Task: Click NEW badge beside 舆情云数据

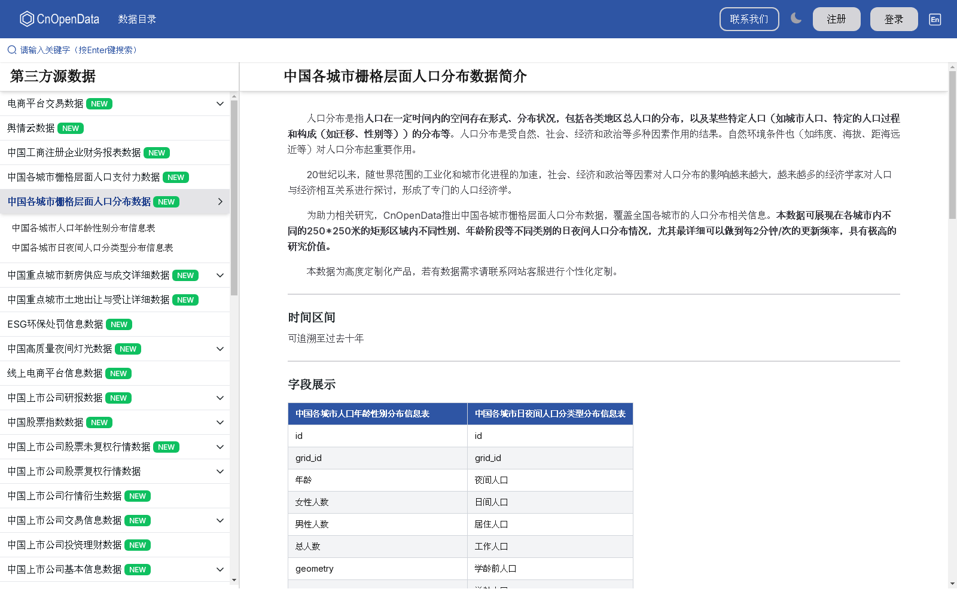Action: [x=71, y=128]
